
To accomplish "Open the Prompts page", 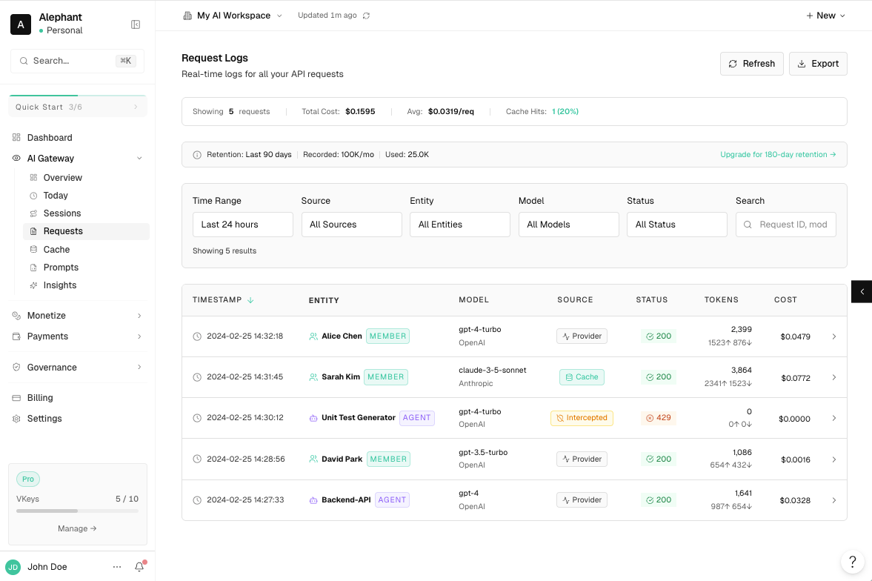I will pos(86,267).
